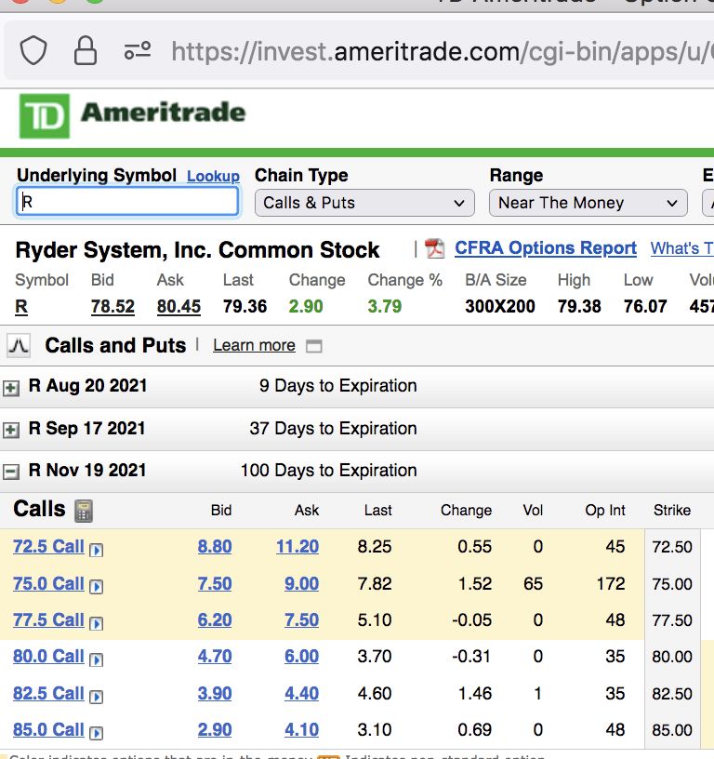Open the CFRA Options Report link
This screenshot has height=759, width=714.
(546, 248)
